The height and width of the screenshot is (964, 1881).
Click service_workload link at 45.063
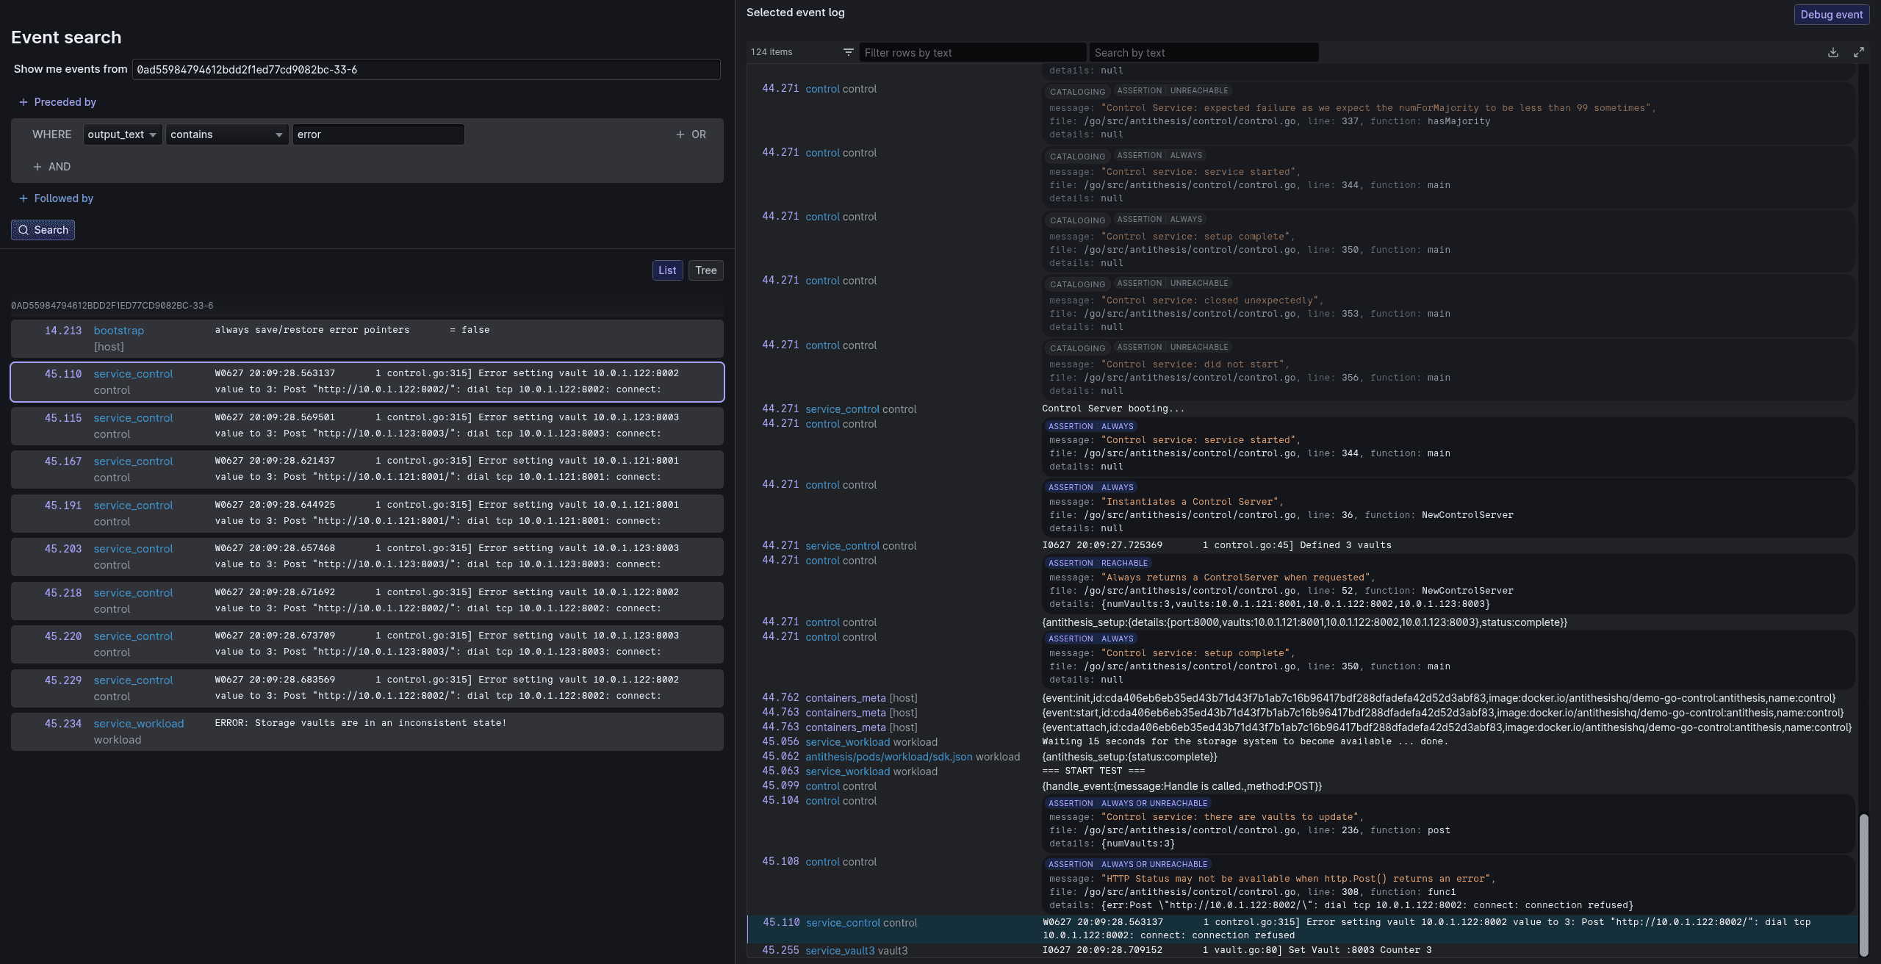pos(848,771)
